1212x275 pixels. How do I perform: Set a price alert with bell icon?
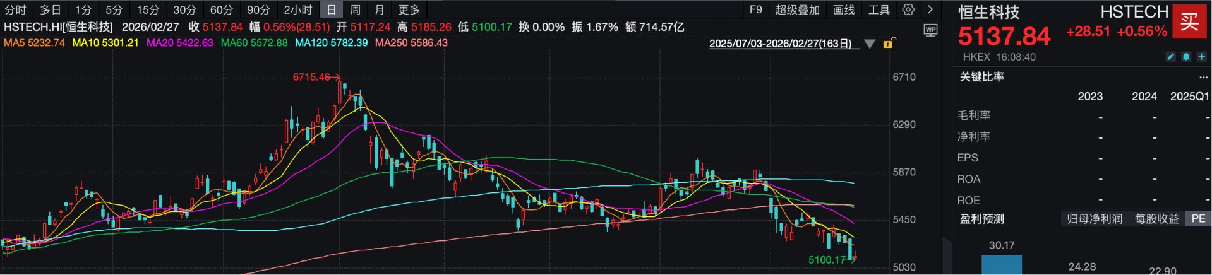tap(1186, 57)
